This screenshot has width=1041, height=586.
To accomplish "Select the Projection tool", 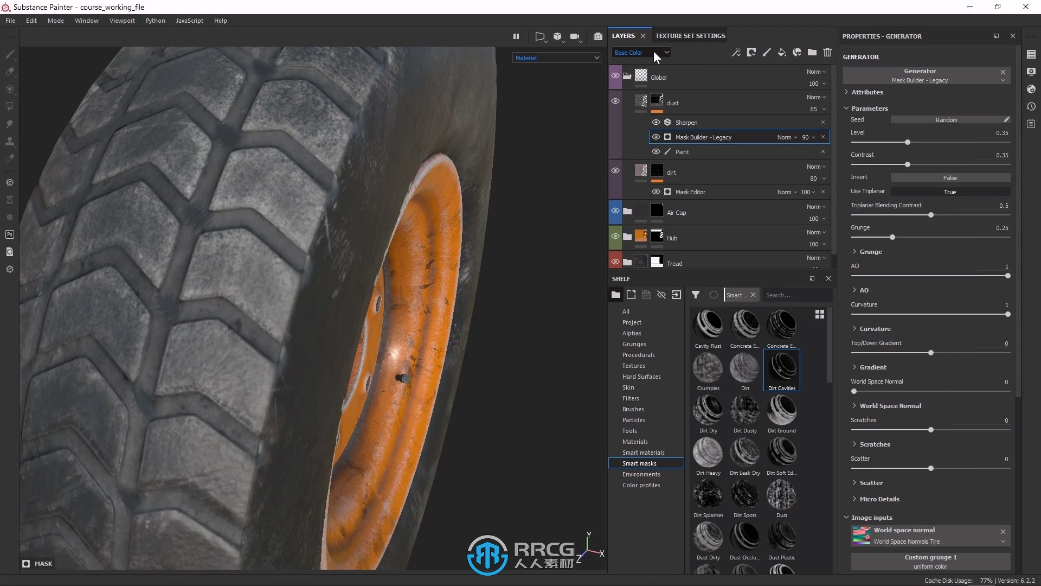I will [x=10, y=89].
